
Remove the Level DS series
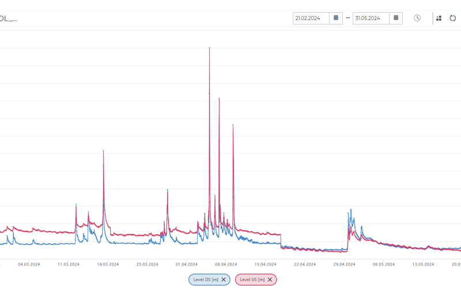(224, 279)
